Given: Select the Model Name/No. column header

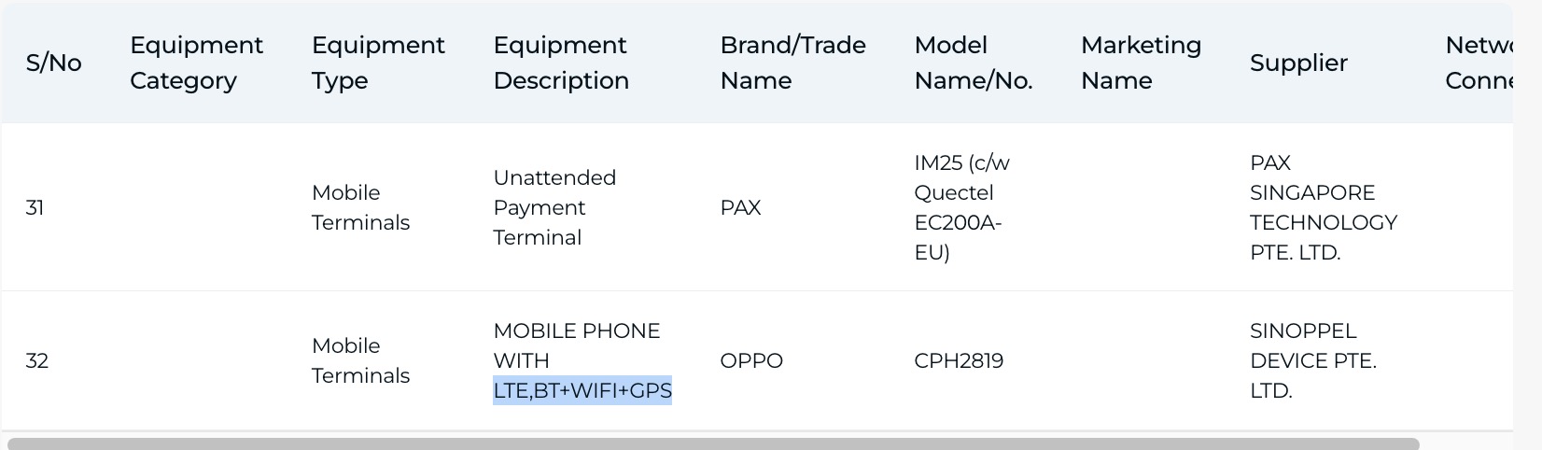Looking at the screenshot, I should coord(973,63).
